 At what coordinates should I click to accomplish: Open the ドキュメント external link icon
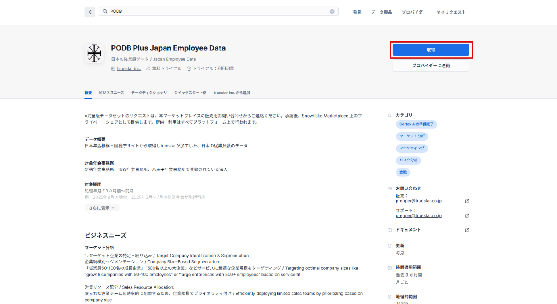pyautogui.click(x=467, y=230)
